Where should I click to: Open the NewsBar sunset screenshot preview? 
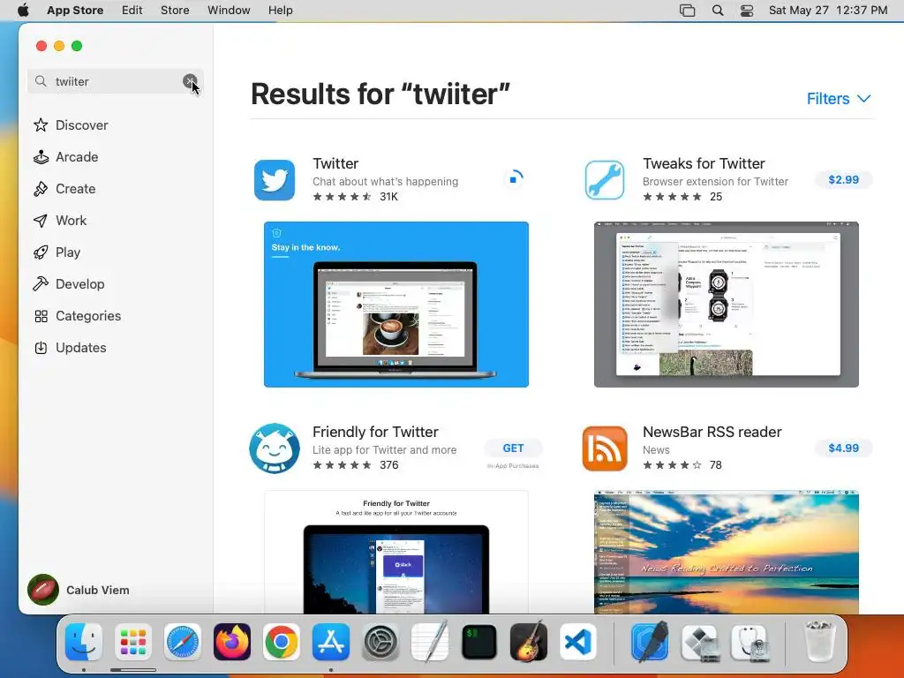click(x=727, y=552)
